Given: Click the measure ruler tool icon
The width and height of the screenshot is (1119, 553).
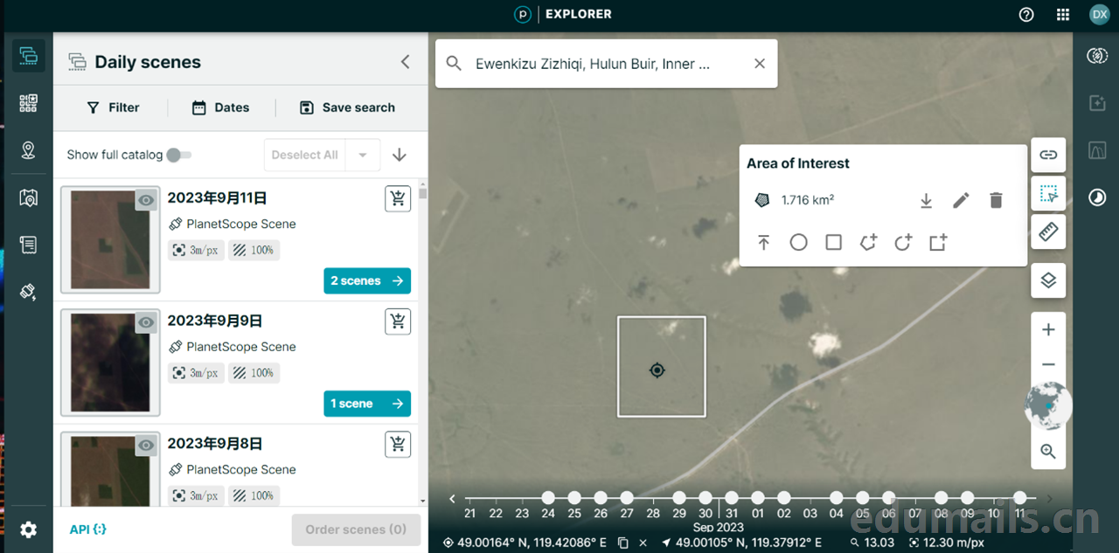Looking at the screenshot, I should (1048, 232).
